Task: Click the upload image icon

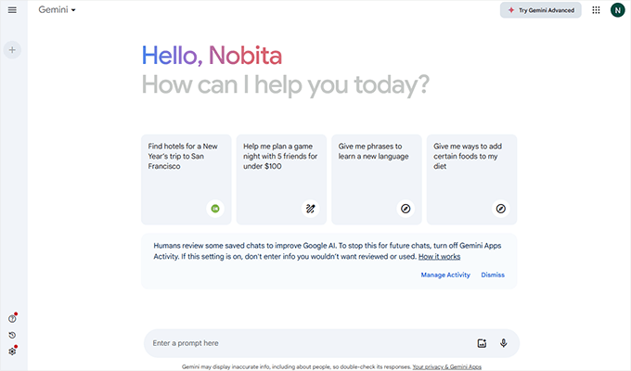Action: pyautogui.click(x=482, y=343)
